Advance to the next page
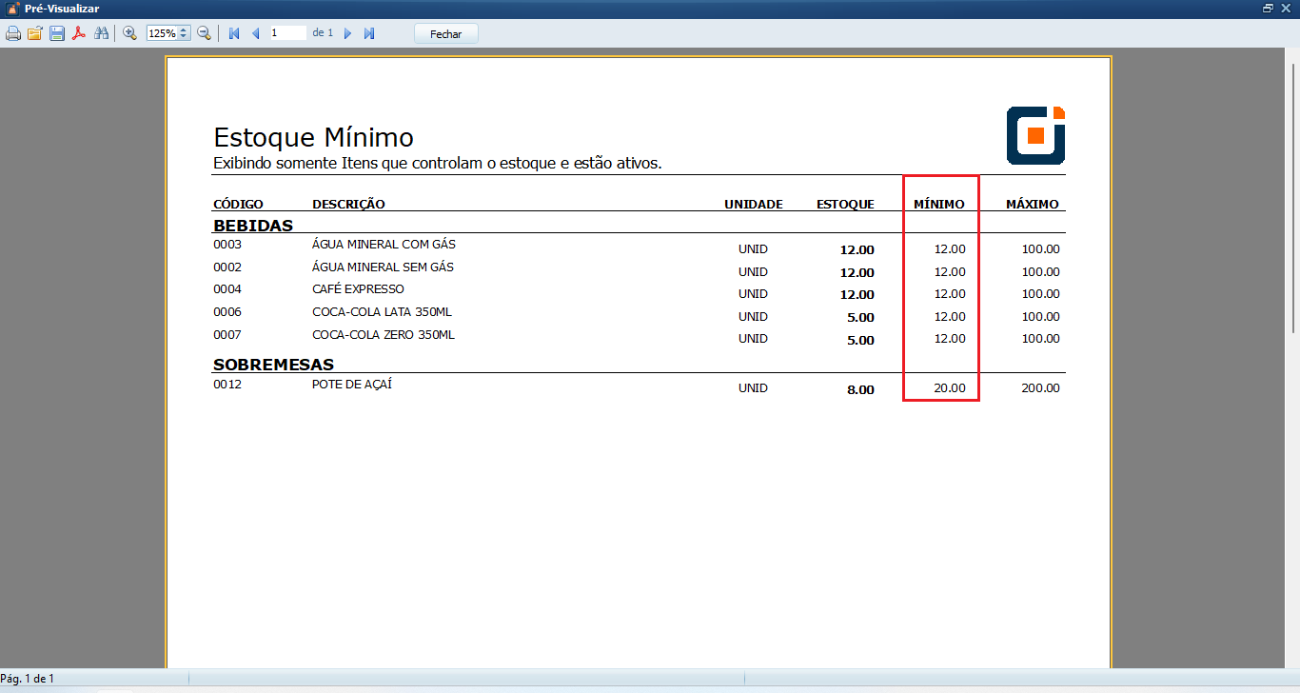Viewport: 1300px width, 693px height. coord(347,33)
